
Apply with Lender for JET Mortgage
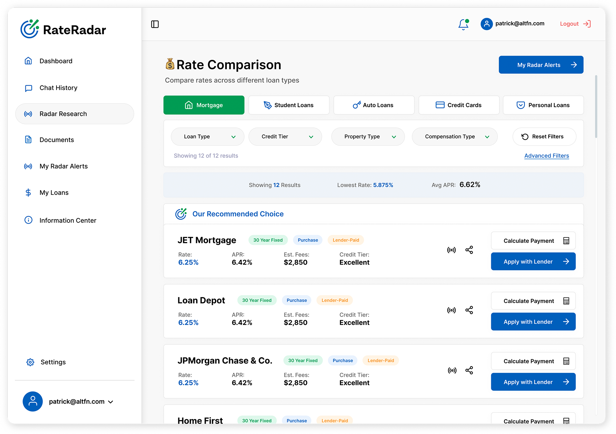tap(533, 261)
